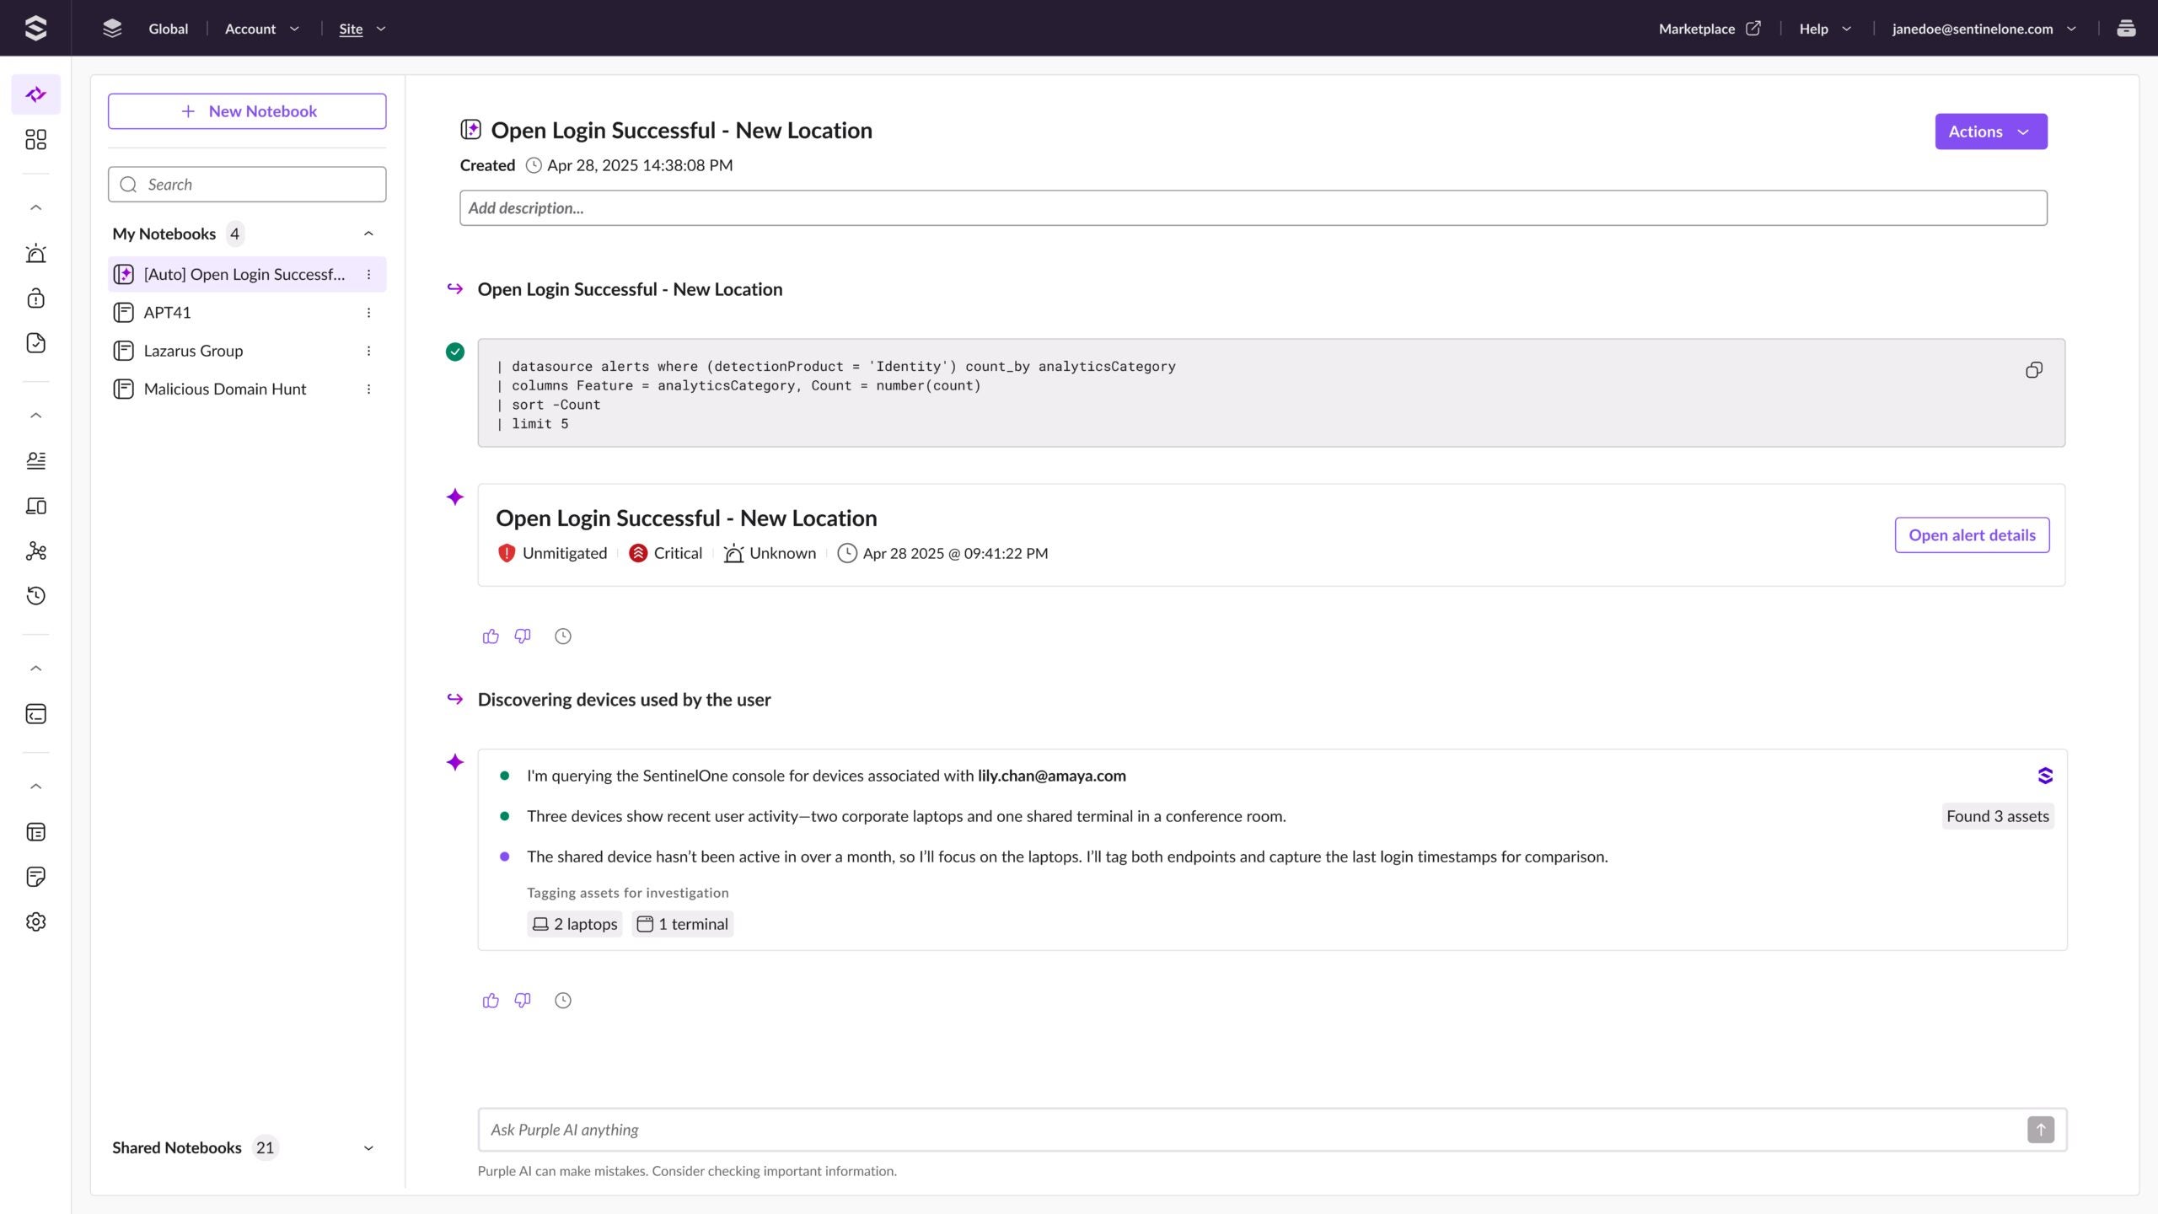2158x1214 pixels.
Task: Open the dashboards grid icon in sidebar
Action: click(x=35, y=139)
